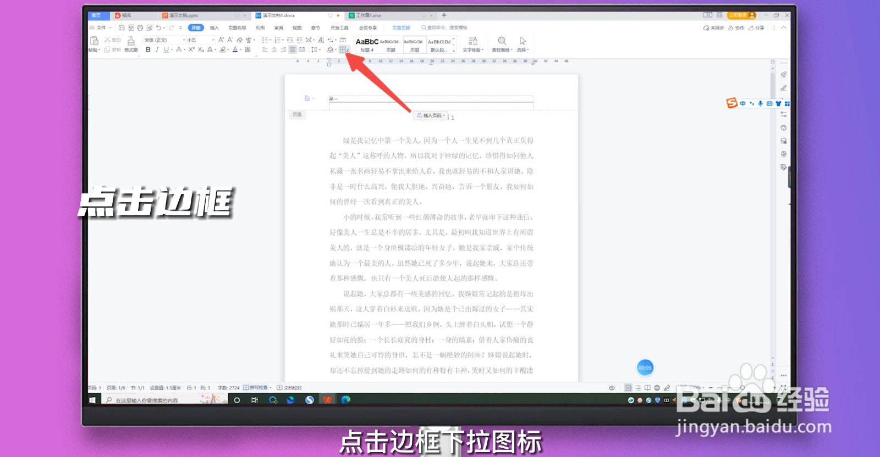Image resolution: width=880 pixels, height=457 pixels.
Task: Click the Select (选择) cursor icon
Action: point(522,41)
